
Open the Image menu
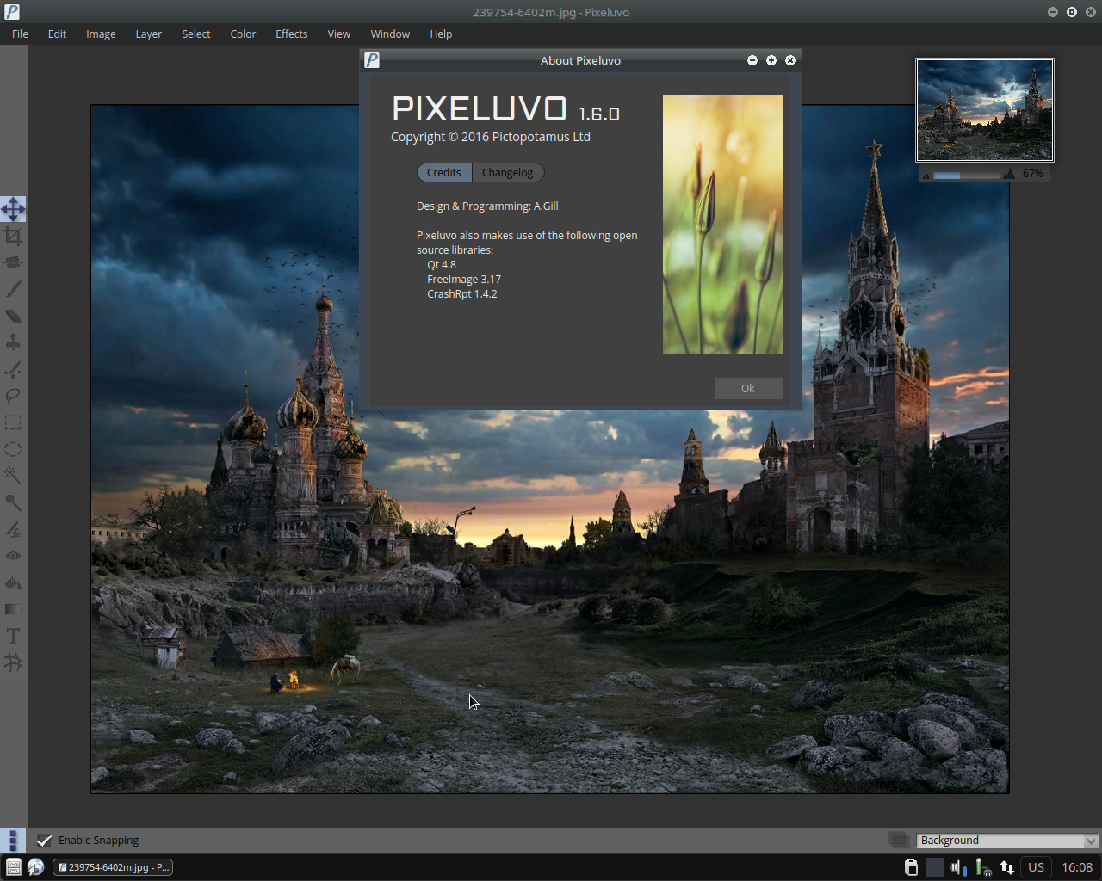[101, 34]
